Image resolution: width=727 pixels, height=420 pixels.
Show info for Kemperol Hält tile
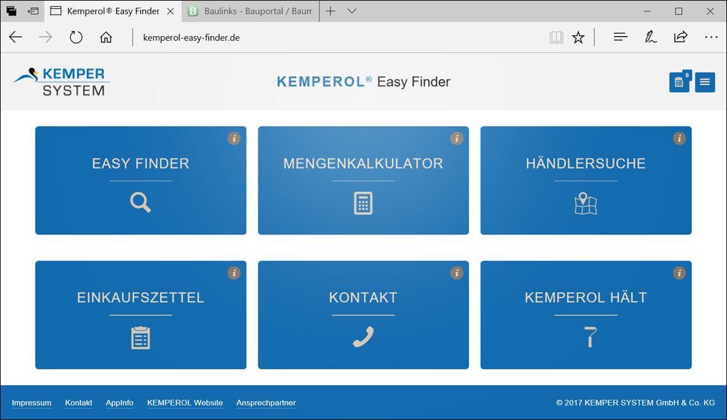point(680,273)
